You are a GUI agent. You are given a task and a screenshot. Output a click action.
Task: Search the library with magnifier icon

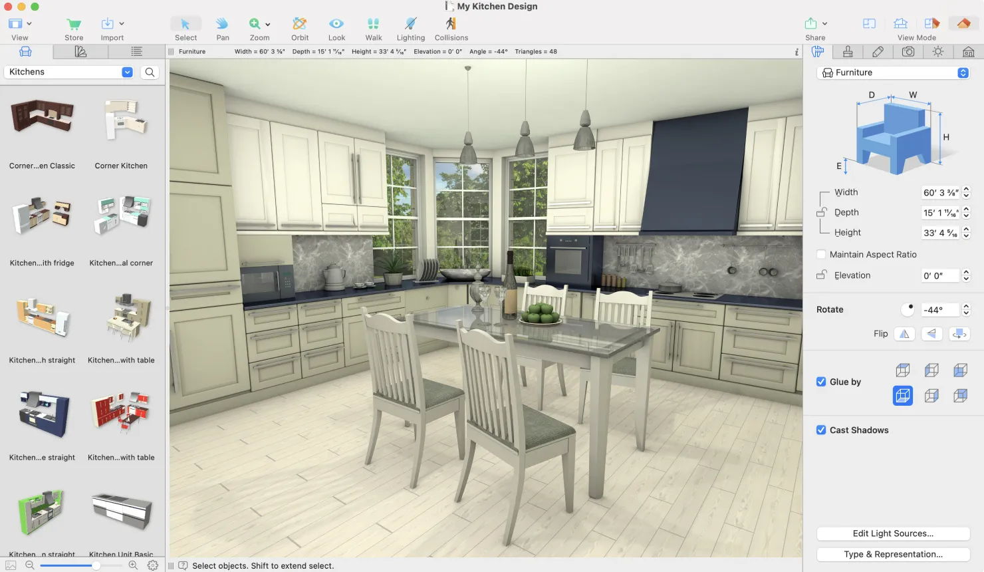pyautogui.click(x=150, y=72)
